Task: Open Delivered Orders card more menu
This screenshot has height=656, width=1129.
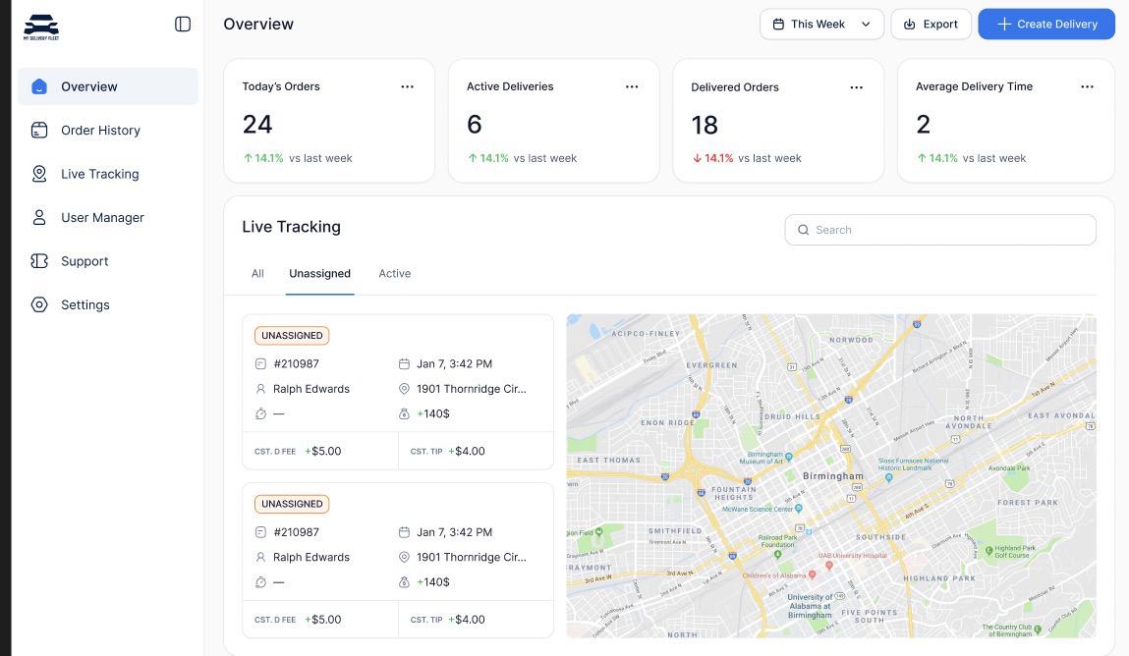Action: tap(856, 87)
